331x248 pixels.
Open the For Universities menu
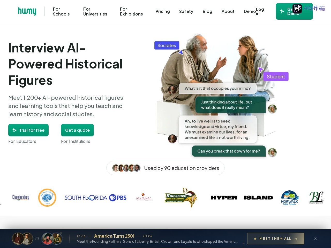tap(95, 11)
